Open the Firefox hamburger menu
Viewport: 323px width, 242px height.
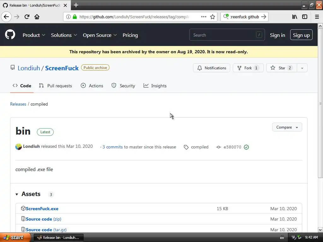tap(317, 17)
